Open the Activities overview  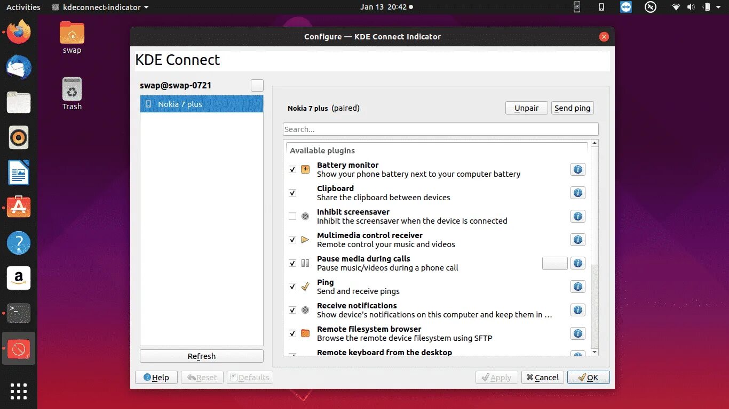click(x=23, y=7)
